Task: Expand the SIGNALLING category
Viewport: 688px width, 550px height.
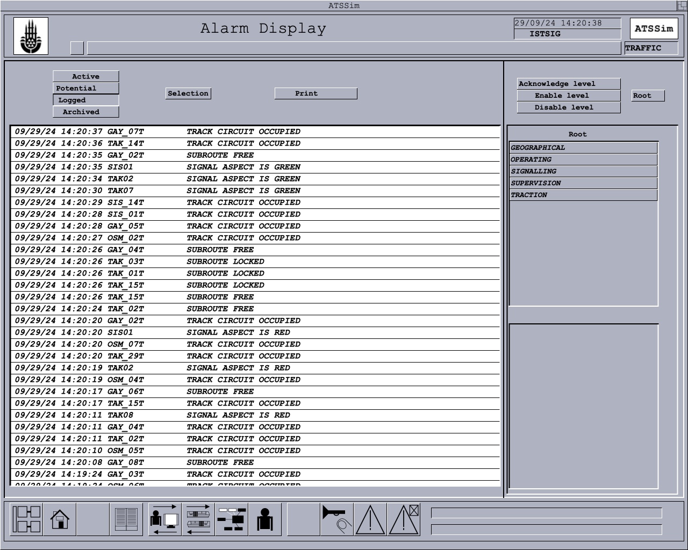Action: pyautogui.click(x=583, y=171)
